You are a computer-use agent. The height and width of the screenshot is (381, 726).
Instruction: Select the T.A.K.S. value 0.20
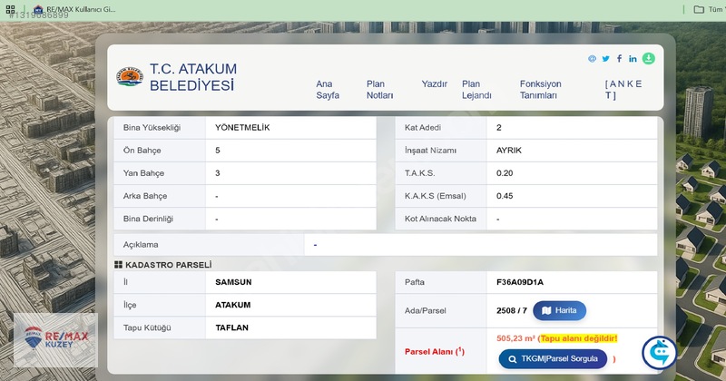(x=505, y=173)
